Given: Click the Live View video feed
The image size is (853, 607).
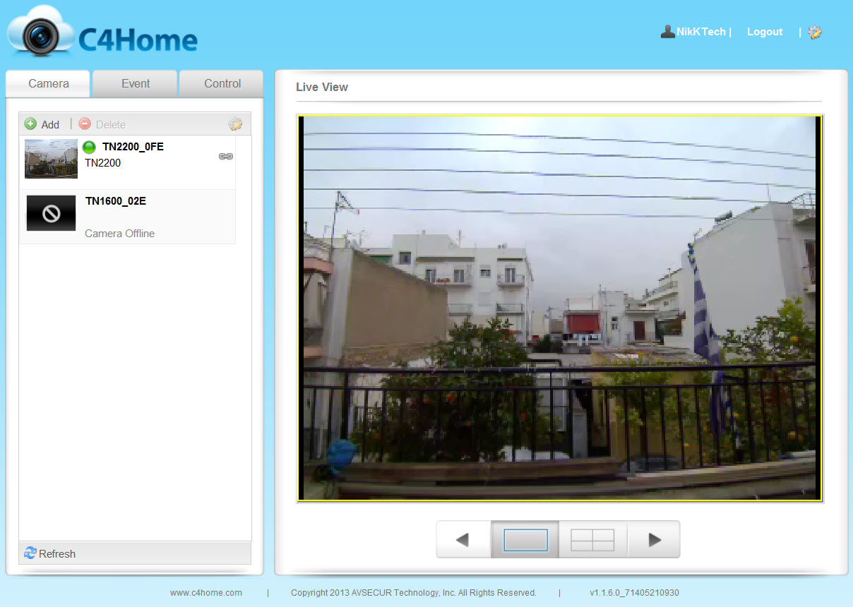Looking at the screenshot, I should [560, 308].
